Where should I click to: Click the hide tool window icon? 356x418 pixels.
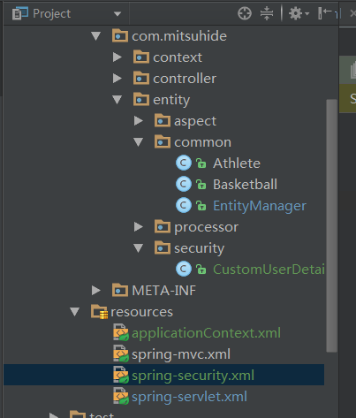click(327, 13)
